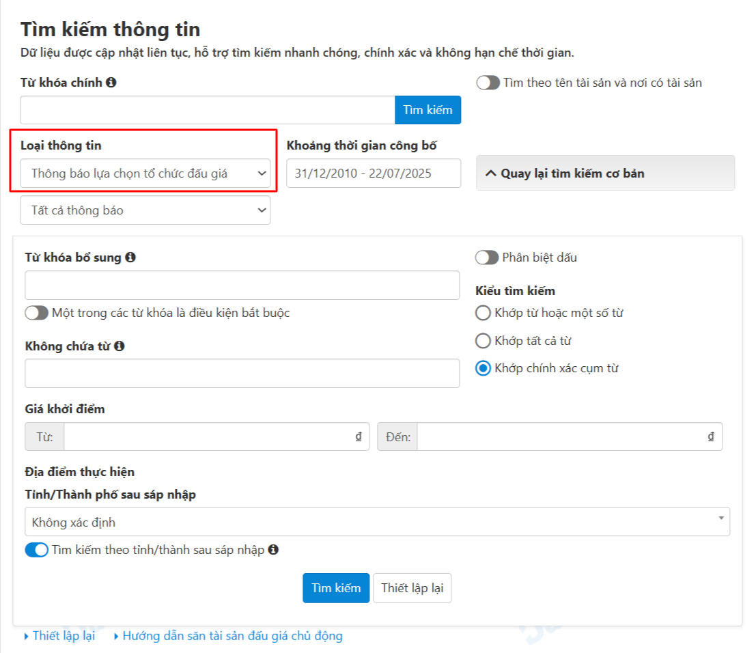Click top Tìm kiếm button beside keyword field
The width and height of the screenshot is (756, 653).
[x=428, y=110]
